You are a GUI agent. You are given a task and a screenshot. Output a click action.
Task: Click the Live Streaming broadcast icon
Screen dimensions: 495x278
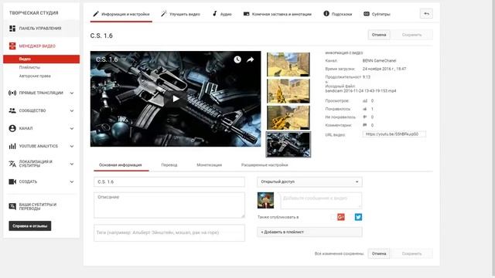pyautogui.click(x=12, y=93)
